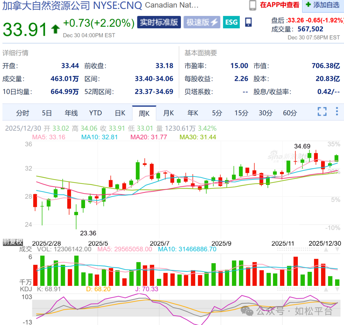Toggle the 前复权 price adjustment label

point(13,242)
